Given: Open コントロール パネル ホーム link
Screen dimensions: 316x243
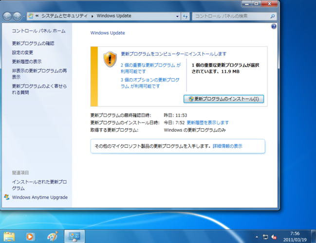Looking at the screenshot, I should [38, 31].
